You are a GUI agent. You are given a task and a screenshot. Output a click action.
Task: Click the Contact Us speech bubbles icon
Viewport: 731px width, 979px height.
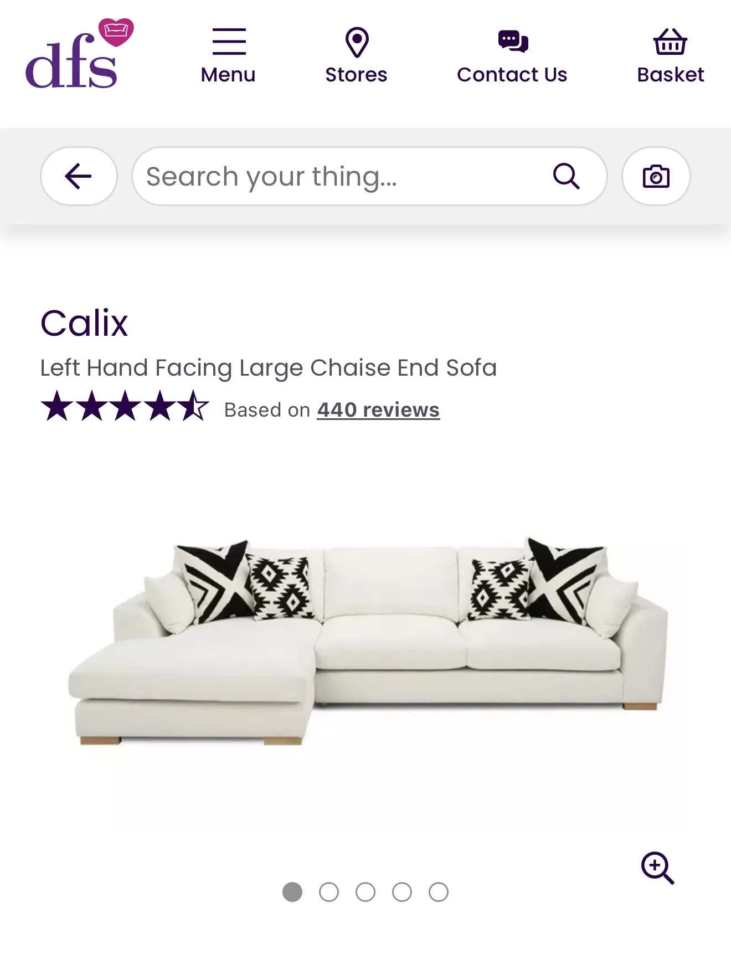tap(513, 42)
